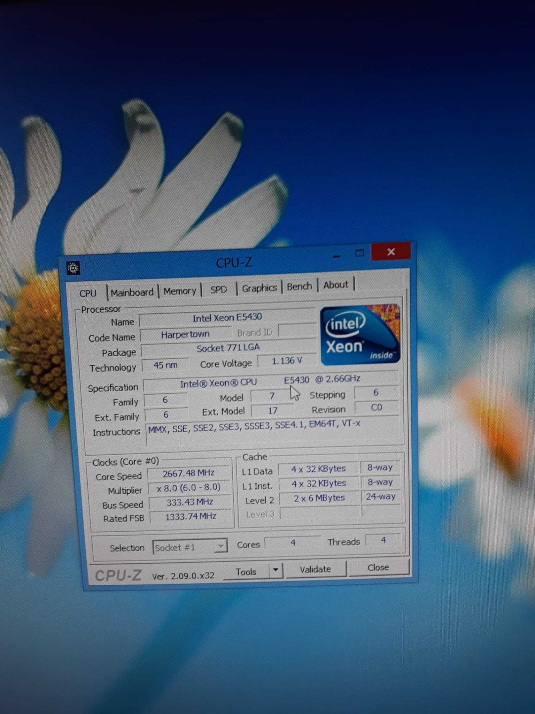Click the Revision value C0
Viewport: 535px width, 714px height.
[x=377, y=407]
